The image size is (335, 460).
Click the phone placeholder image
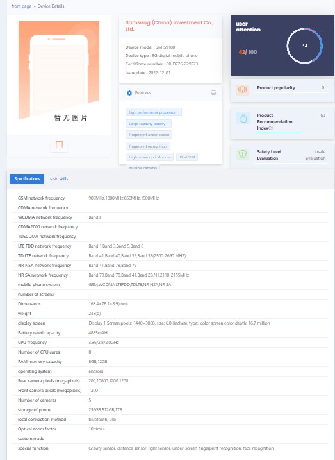click(59, 71)
